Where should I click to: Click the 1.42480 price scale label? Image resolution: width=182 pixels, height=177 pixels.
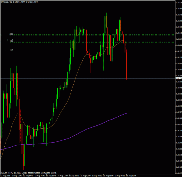(x=179, y=118)
